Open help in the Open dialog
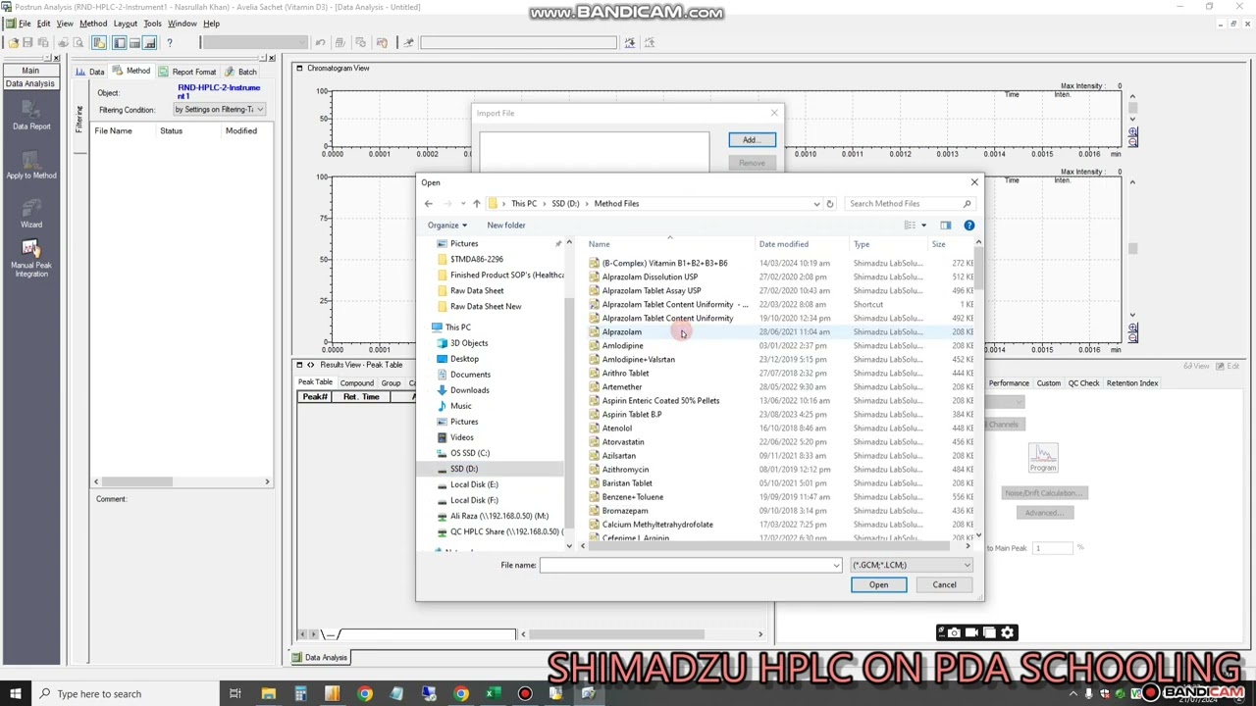 969,226
